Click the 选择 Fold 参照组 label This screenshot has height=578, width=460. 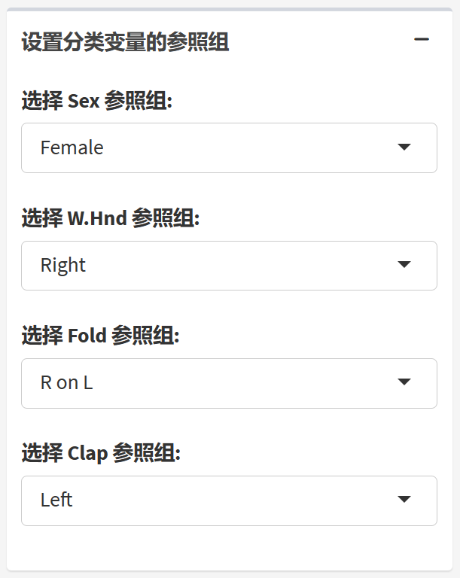(100, 336)
